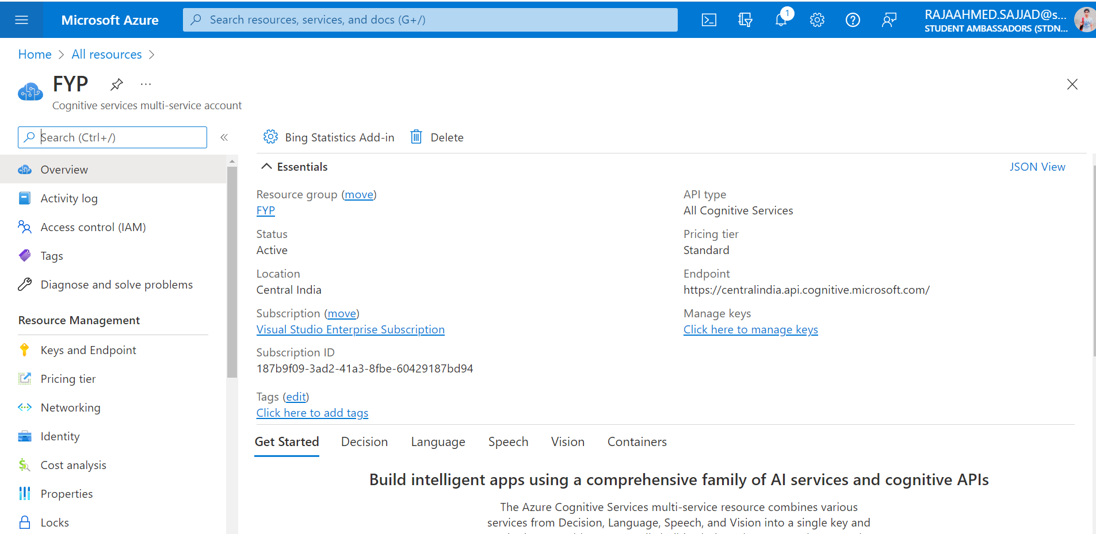Collapse the left sidebar with double chevron

[224, 137]
